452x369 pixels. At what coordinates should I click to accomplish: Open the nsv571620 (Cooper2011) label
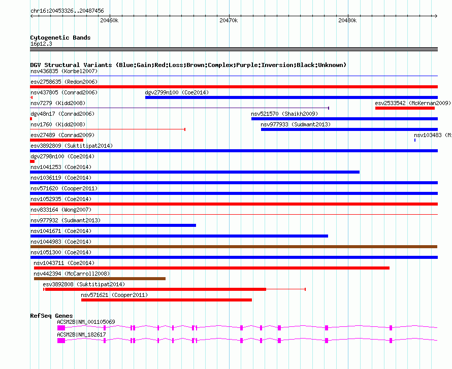click(x=64, y=188)
